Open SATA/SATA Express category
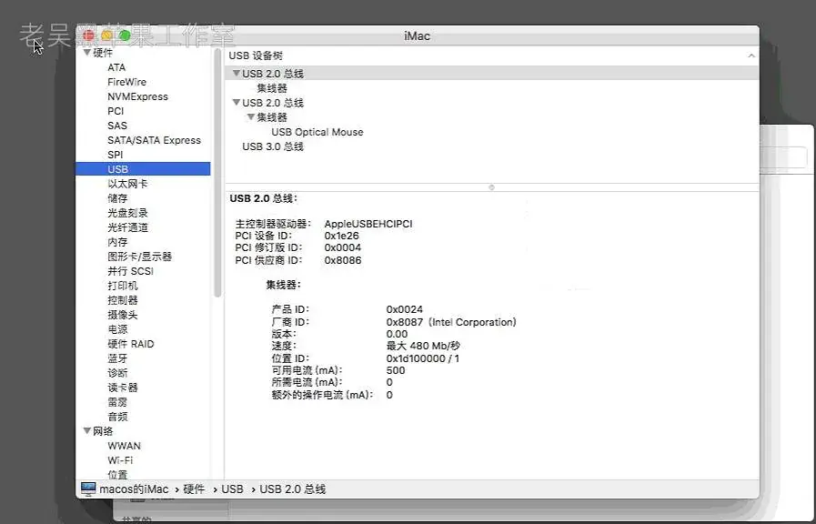Image resolution: width=816 pixels, height=524 pixels. pyautogui.click(x=154, y=140)
